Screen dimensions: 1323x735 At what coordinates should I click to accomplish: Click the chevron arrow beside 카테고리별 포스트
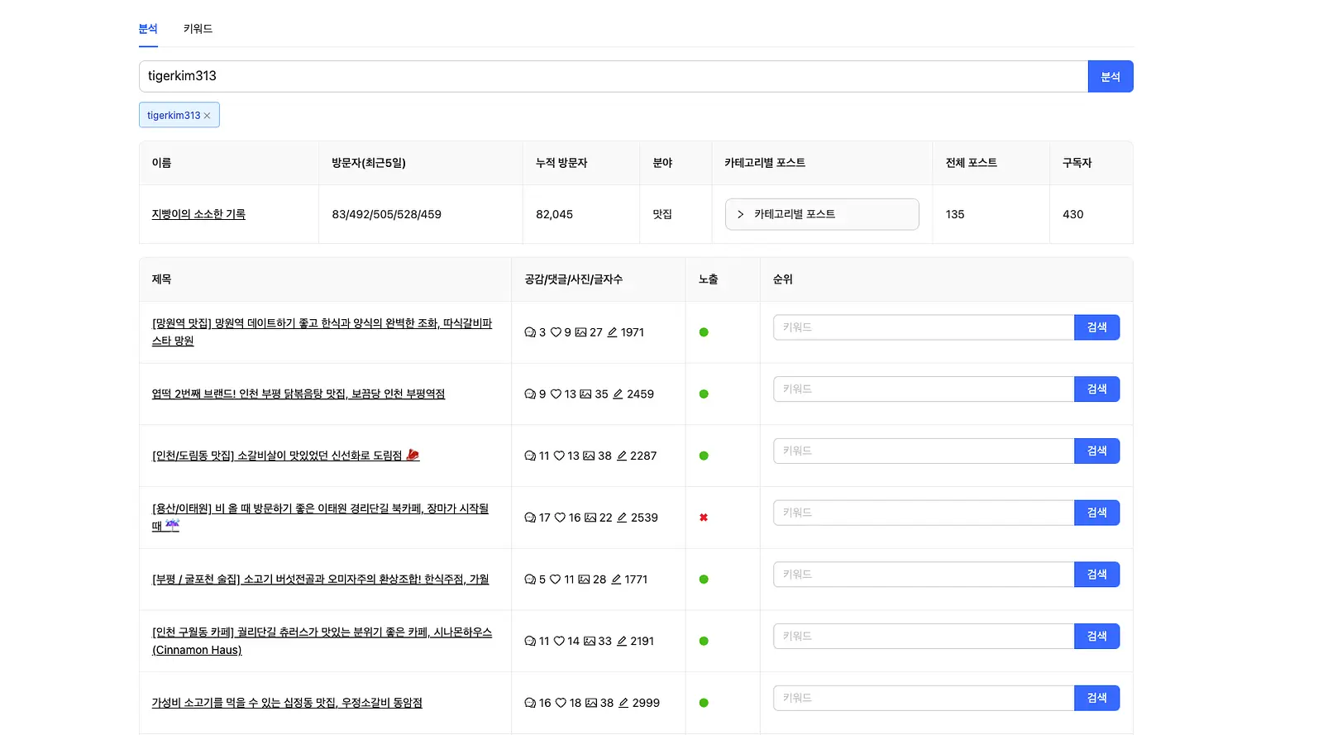pos(740,214)
